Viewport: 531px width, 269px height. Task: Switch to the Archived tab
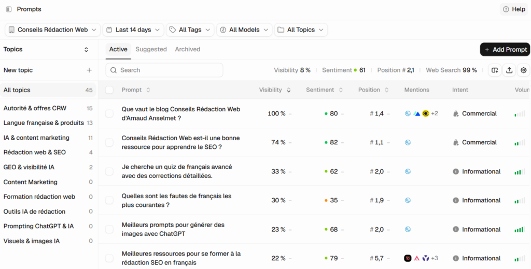(x=188, y=49)
